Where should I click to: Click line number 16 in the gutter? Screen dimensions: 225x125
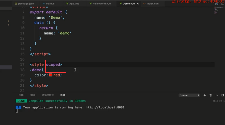pyautogui.click(x=22, y=59)
